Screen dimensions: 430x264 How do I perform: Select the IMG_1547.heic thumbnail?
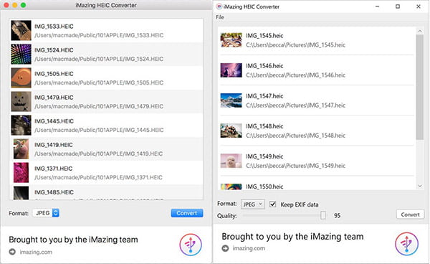[x=231, y=100]
